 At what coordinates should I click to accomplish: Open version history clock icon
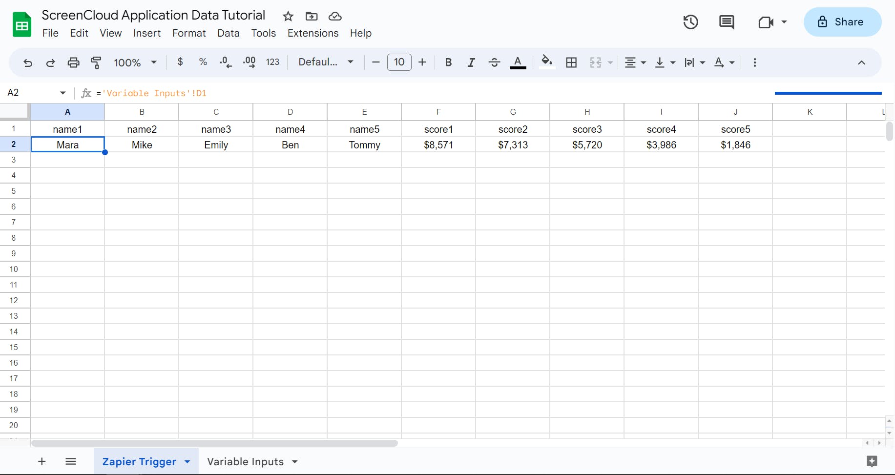tap(690, 22)
